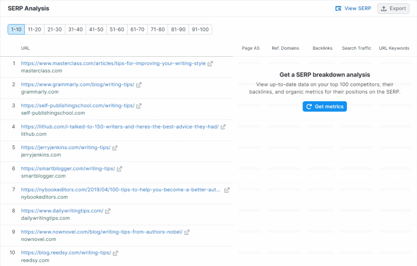Switch to the 41-50 results tab

point(96,29)
